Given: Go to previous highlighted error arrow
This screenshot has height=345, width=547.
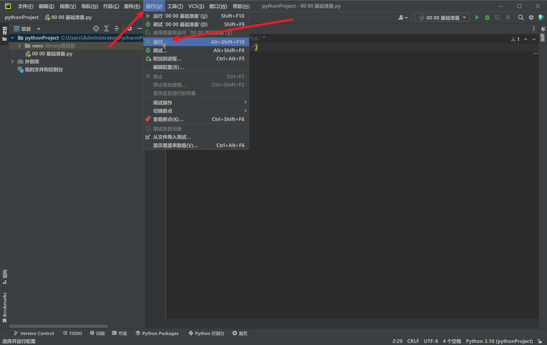Looking at the screenshot, I should pyautogui.click(x=526, y=39).
